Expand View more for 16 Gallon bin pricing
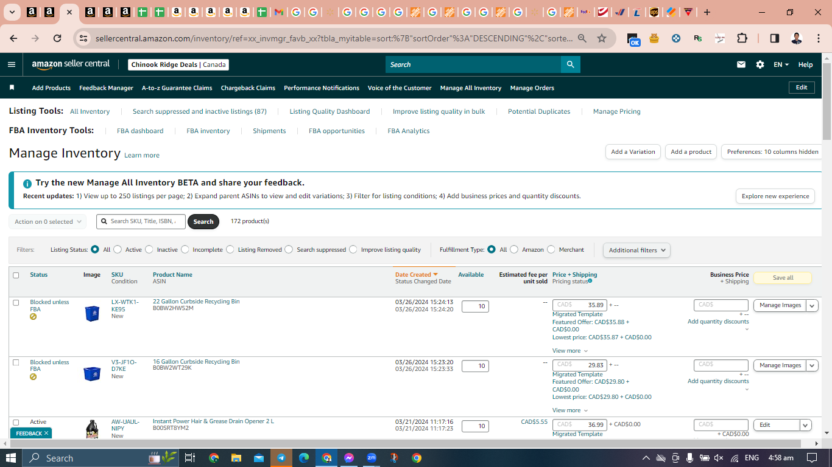Screen dimensions: 832x467 click(570, 410)
